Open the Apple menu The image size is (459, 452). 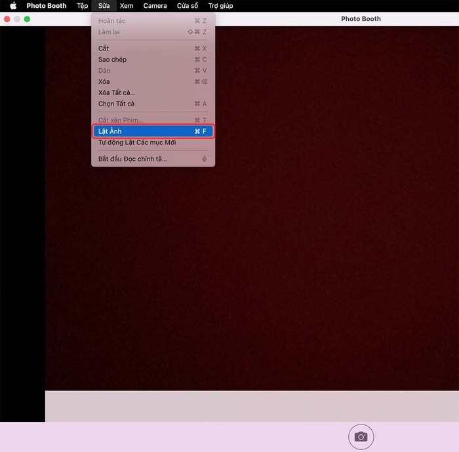click(x=13, y=5)
